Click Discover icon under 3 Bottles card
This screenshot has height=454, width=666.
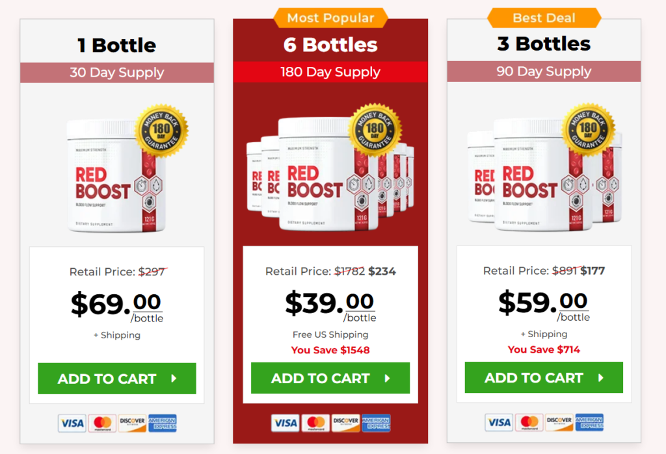pos(559,423)
